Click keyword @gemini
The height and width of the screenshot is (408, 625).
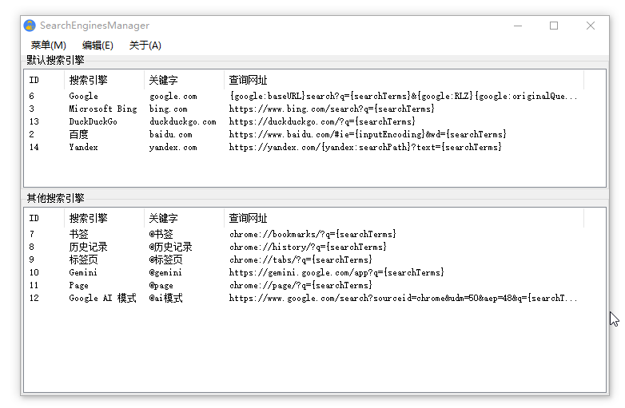tap(165, 272)
